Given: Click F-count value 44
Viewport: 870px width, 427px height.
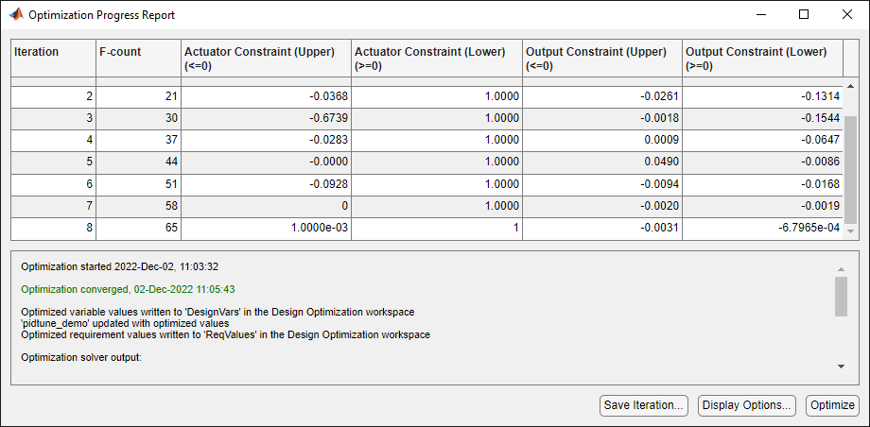Looking at the screenshot, I should tap(139, 162).
